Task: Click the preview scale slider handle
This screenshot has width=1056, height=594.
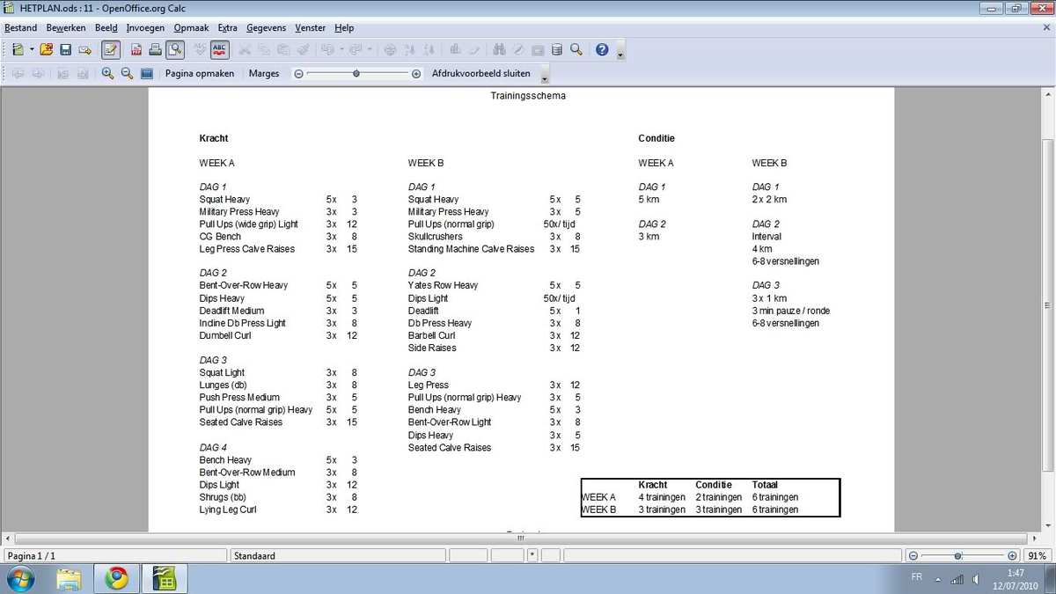Action: pos(356,74)
